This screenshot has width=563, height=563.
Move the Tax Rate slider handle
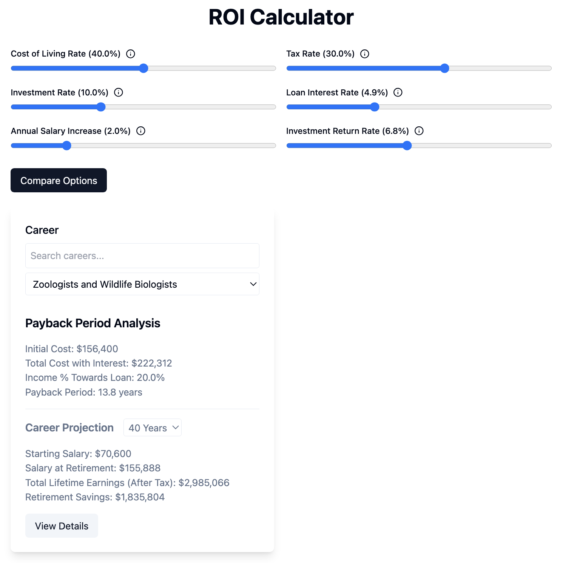(x=445, y=68)
